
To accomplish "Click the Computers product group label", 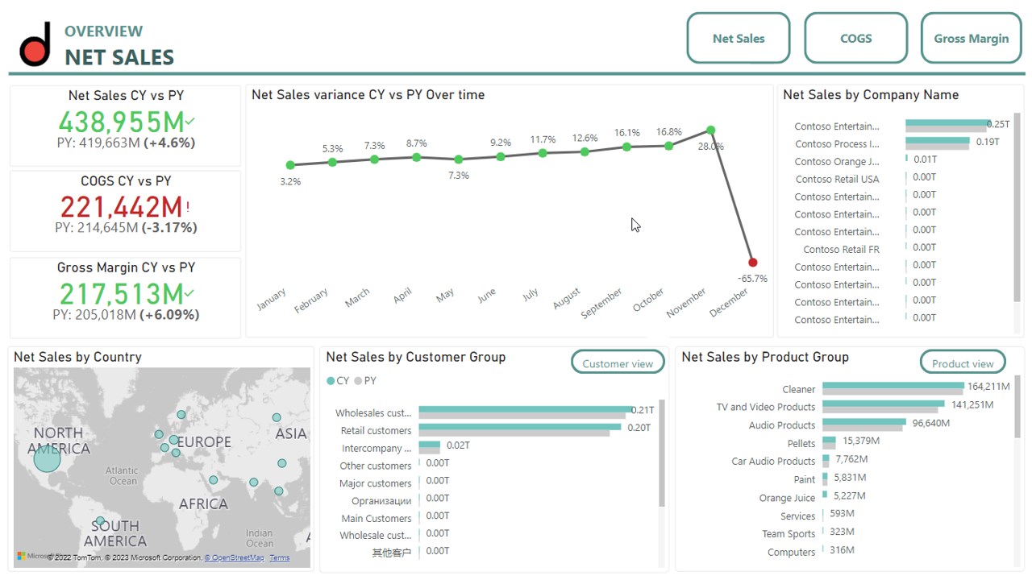I will tap(791, 553).
